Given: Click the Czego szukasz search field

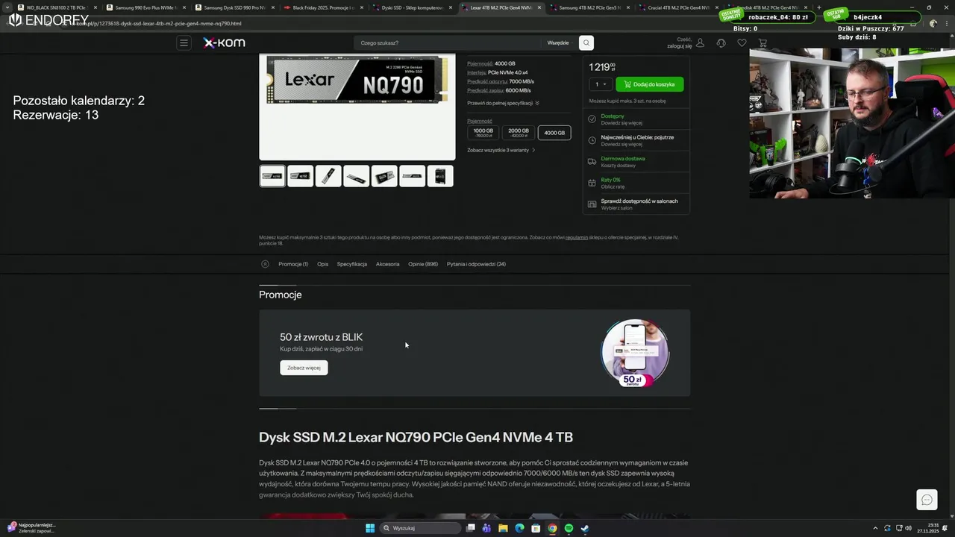Looking at the screenshot, I should [x=448, y=43].
